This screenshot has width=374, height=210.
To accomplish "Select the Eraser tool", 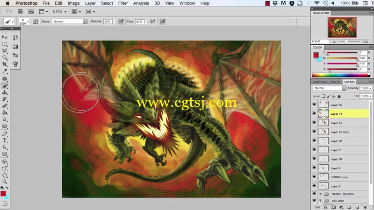I will click(x=5, y=105).
